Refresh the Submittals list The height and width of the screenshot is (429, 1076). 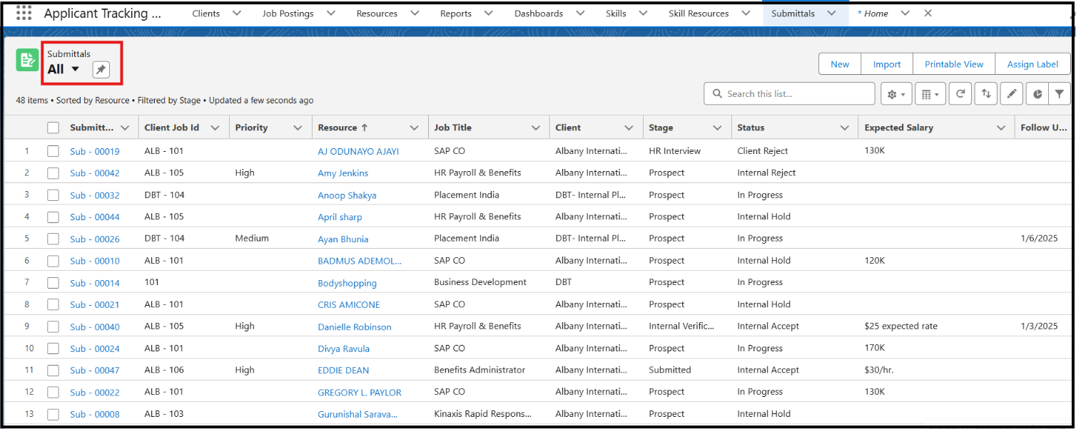tap(960, 93)
